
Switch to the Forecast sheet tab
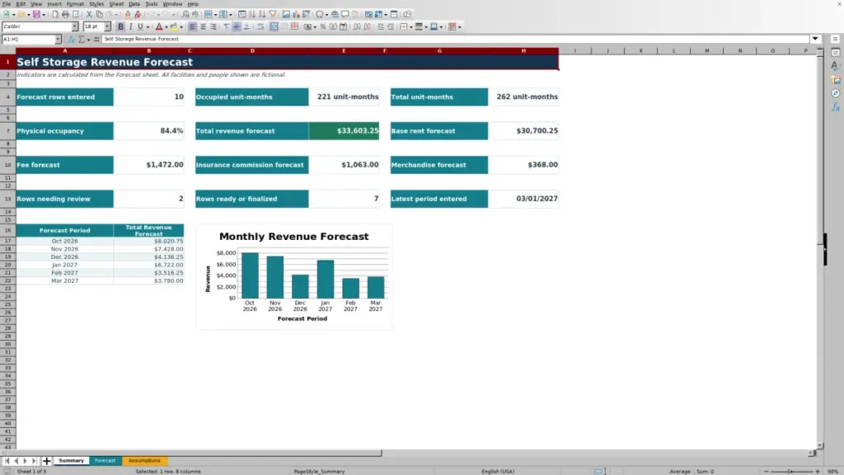105,461
